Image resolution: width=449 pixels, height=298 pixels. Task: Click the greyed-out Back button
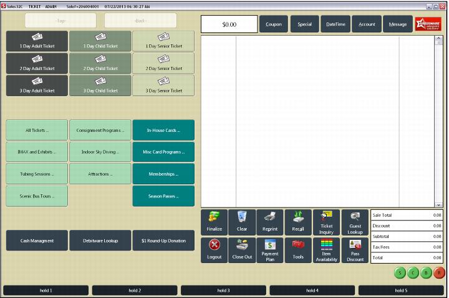coord(140,21)
